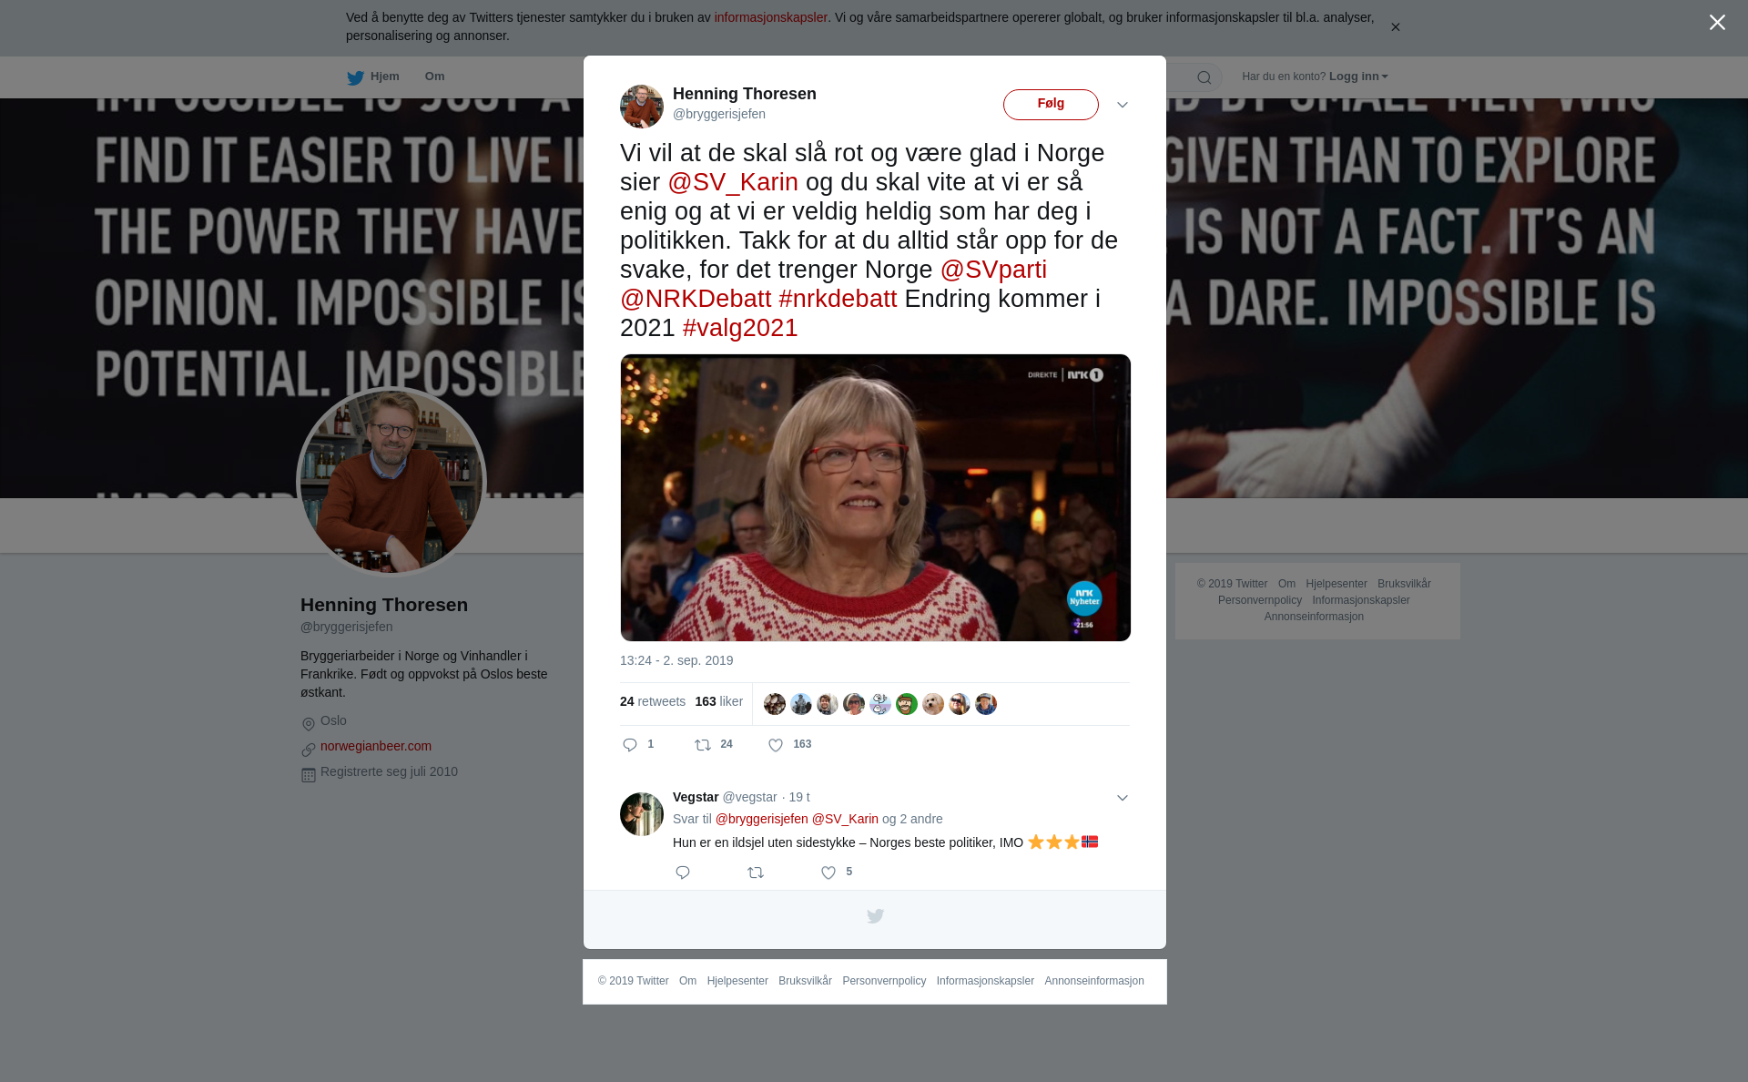Click the Twitter bird icon below replies
Viewport: 1748px width, 1082px height.
click(x=875, y=916)
